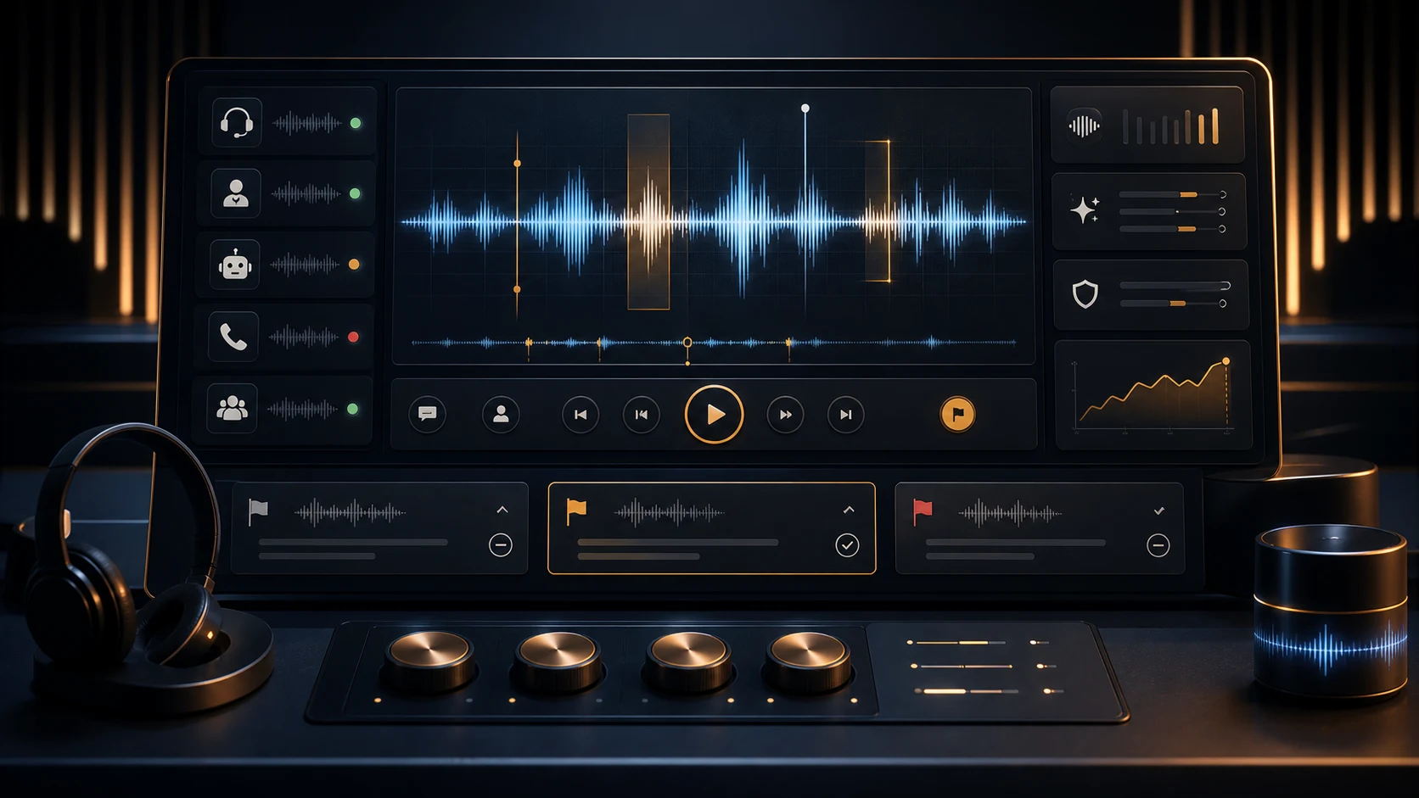This screenshot has width=1419, height=798.
Task: Click the playhead marker on the mini waveform overview
Action: click(x=687, y=343)
